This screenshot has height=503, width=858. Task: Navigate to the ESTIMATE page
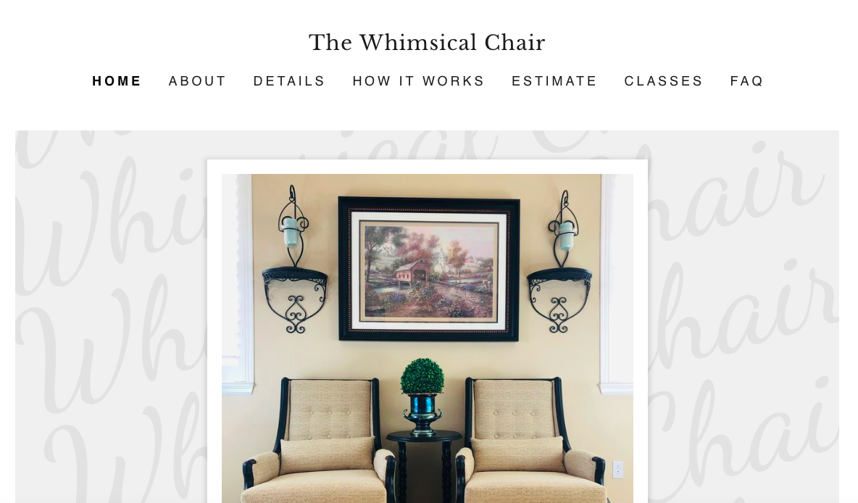click(554, 81)
